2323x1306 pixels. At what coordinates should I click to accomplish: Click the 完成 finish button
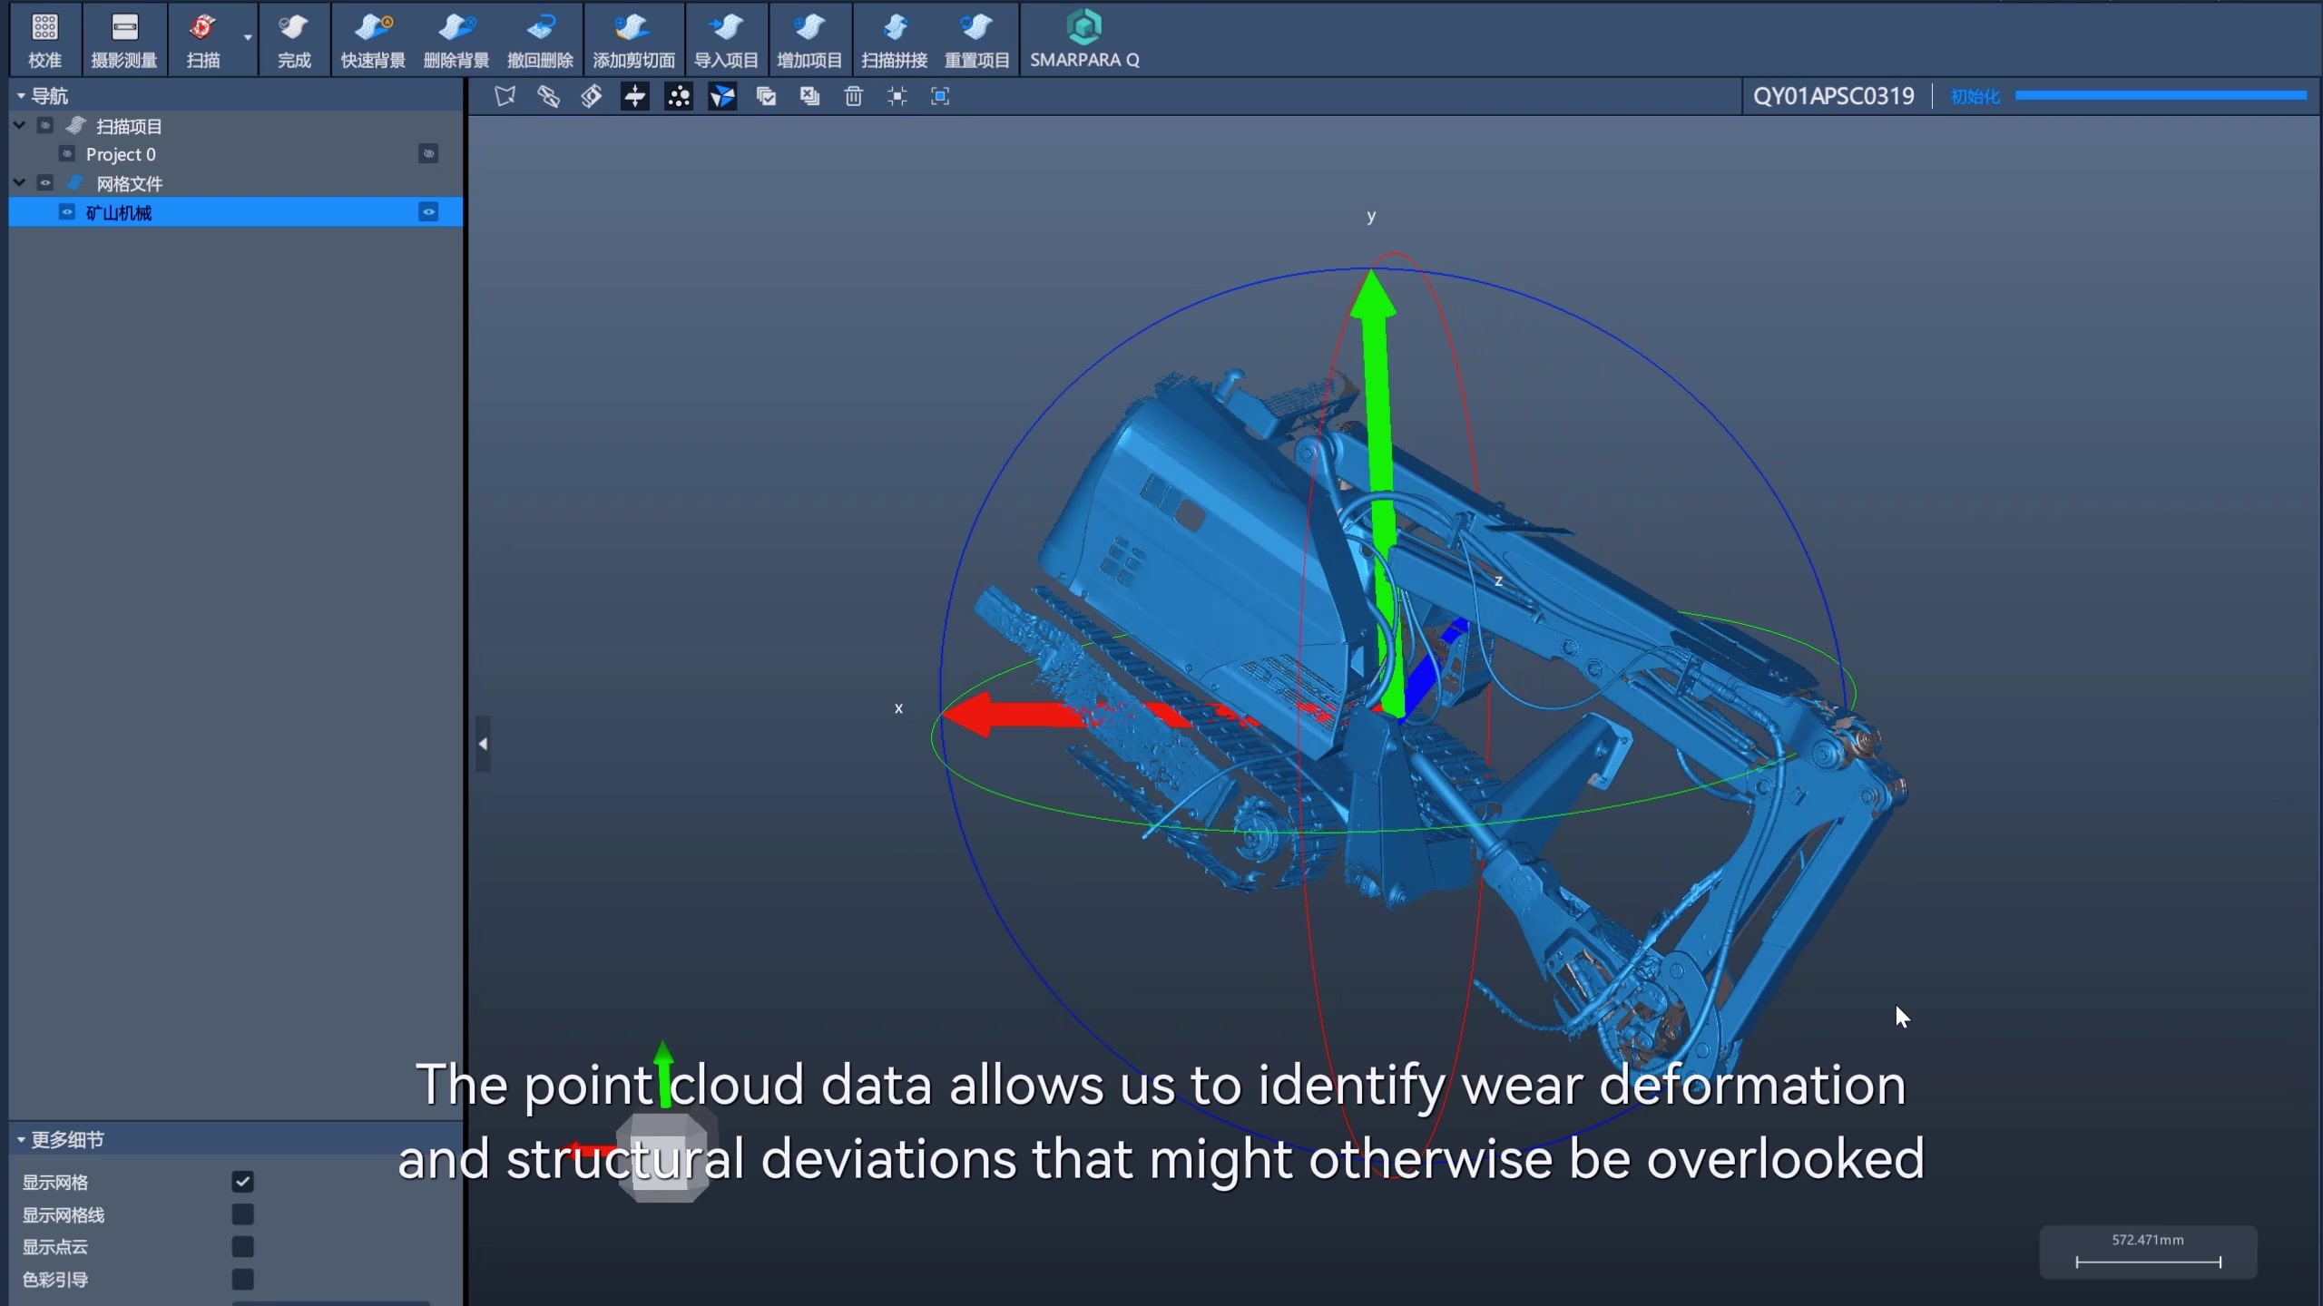coord(294,40)
